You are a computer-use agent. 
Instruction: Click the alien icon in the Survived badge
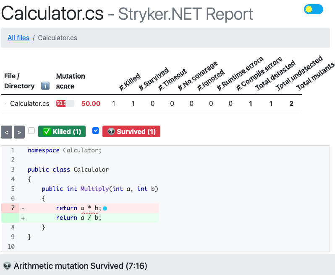tap(111, 132)
